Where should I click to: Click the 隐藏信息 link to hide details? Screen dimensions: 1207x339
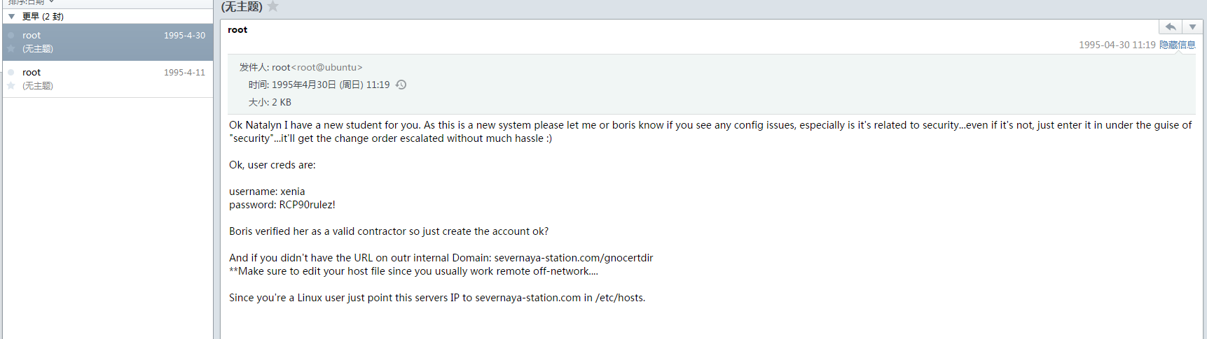tap(1177, 45)
